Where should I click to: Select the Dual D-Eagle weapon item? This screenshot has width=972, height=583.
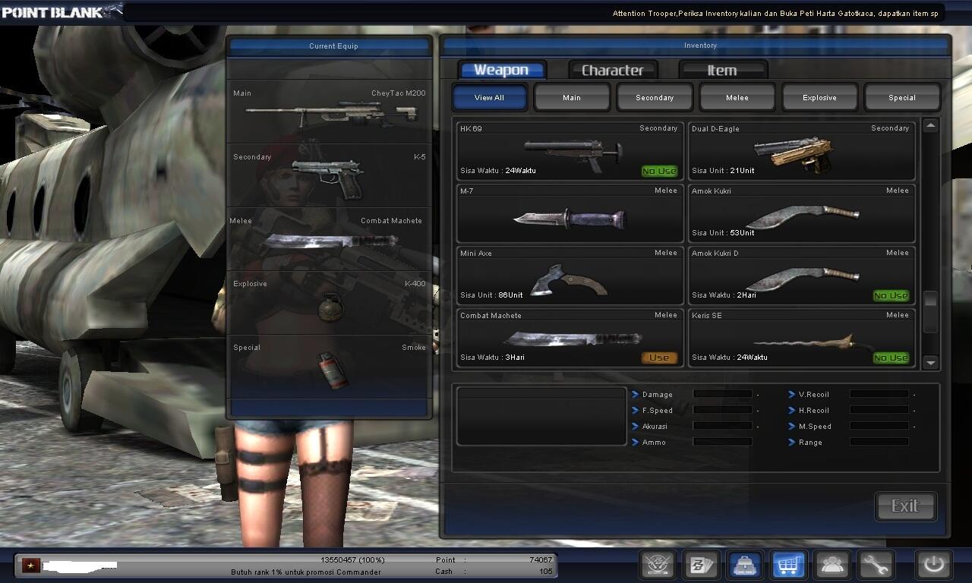[801, 151]
